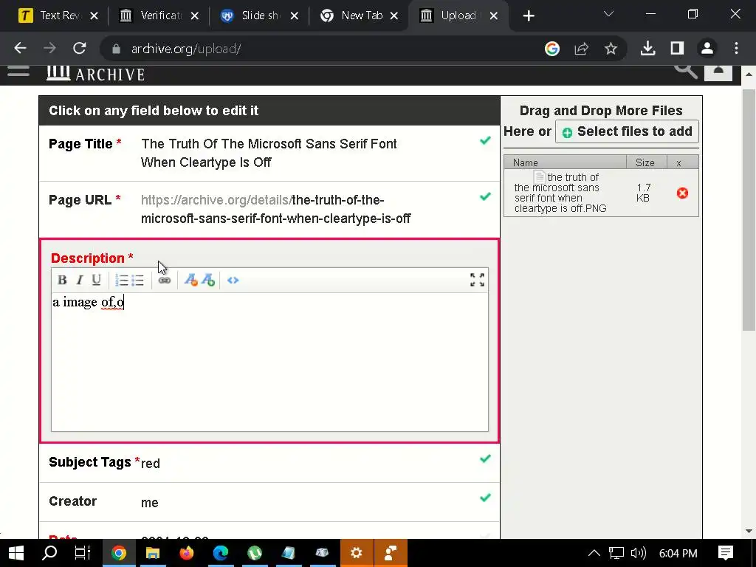Image resolution: width=756 pixels, height=567 pixels.
Task: Apply italic formatting in description editor
Action: coord(80,280)
